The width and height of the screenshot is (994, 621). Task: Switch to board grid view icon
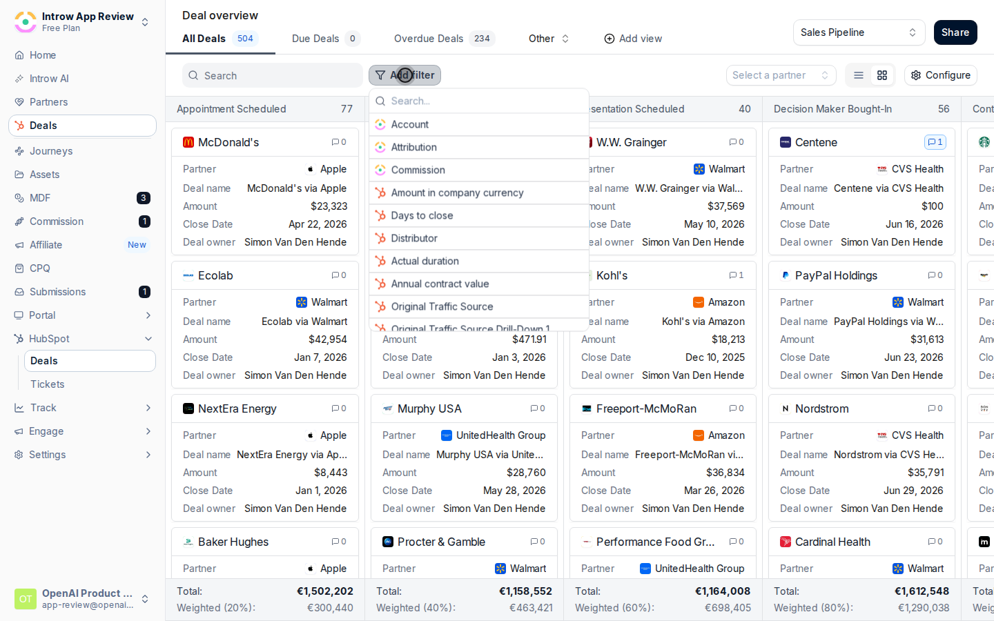[881, 75]
